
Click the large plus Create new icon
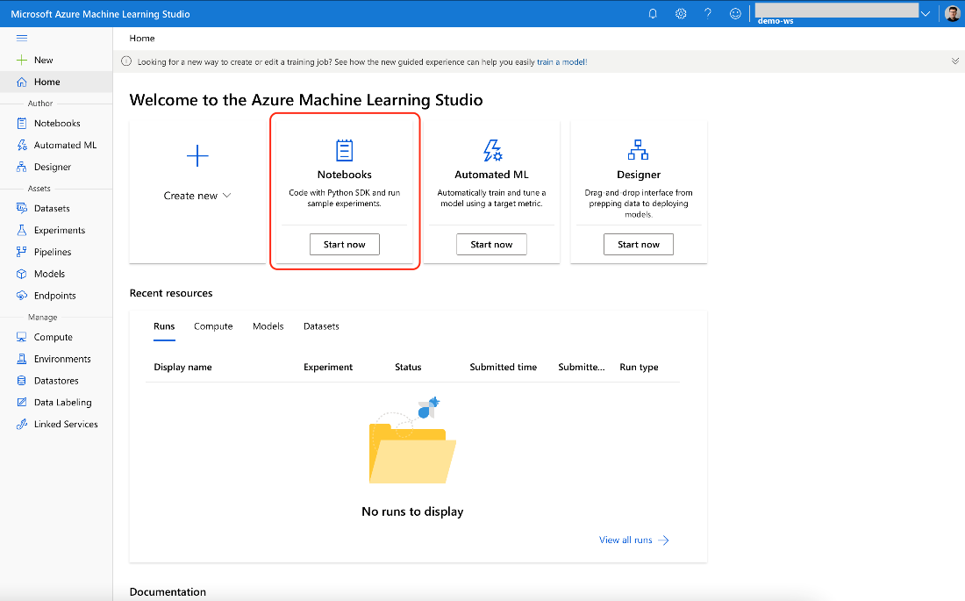tap(197, 156)
